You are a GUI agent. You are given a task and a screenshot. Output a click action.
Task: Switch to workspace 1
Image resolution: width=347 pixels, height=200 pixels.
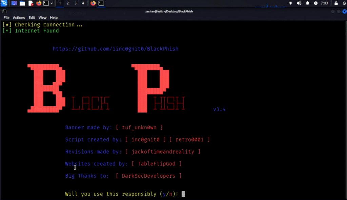pos(60,3)
